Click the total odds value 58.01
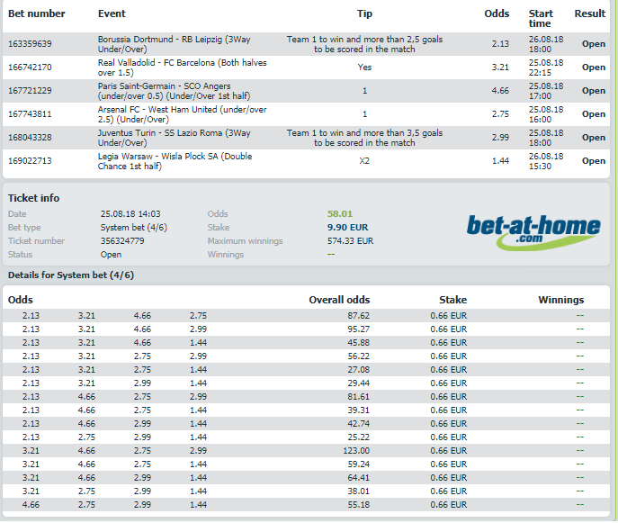 340,213
